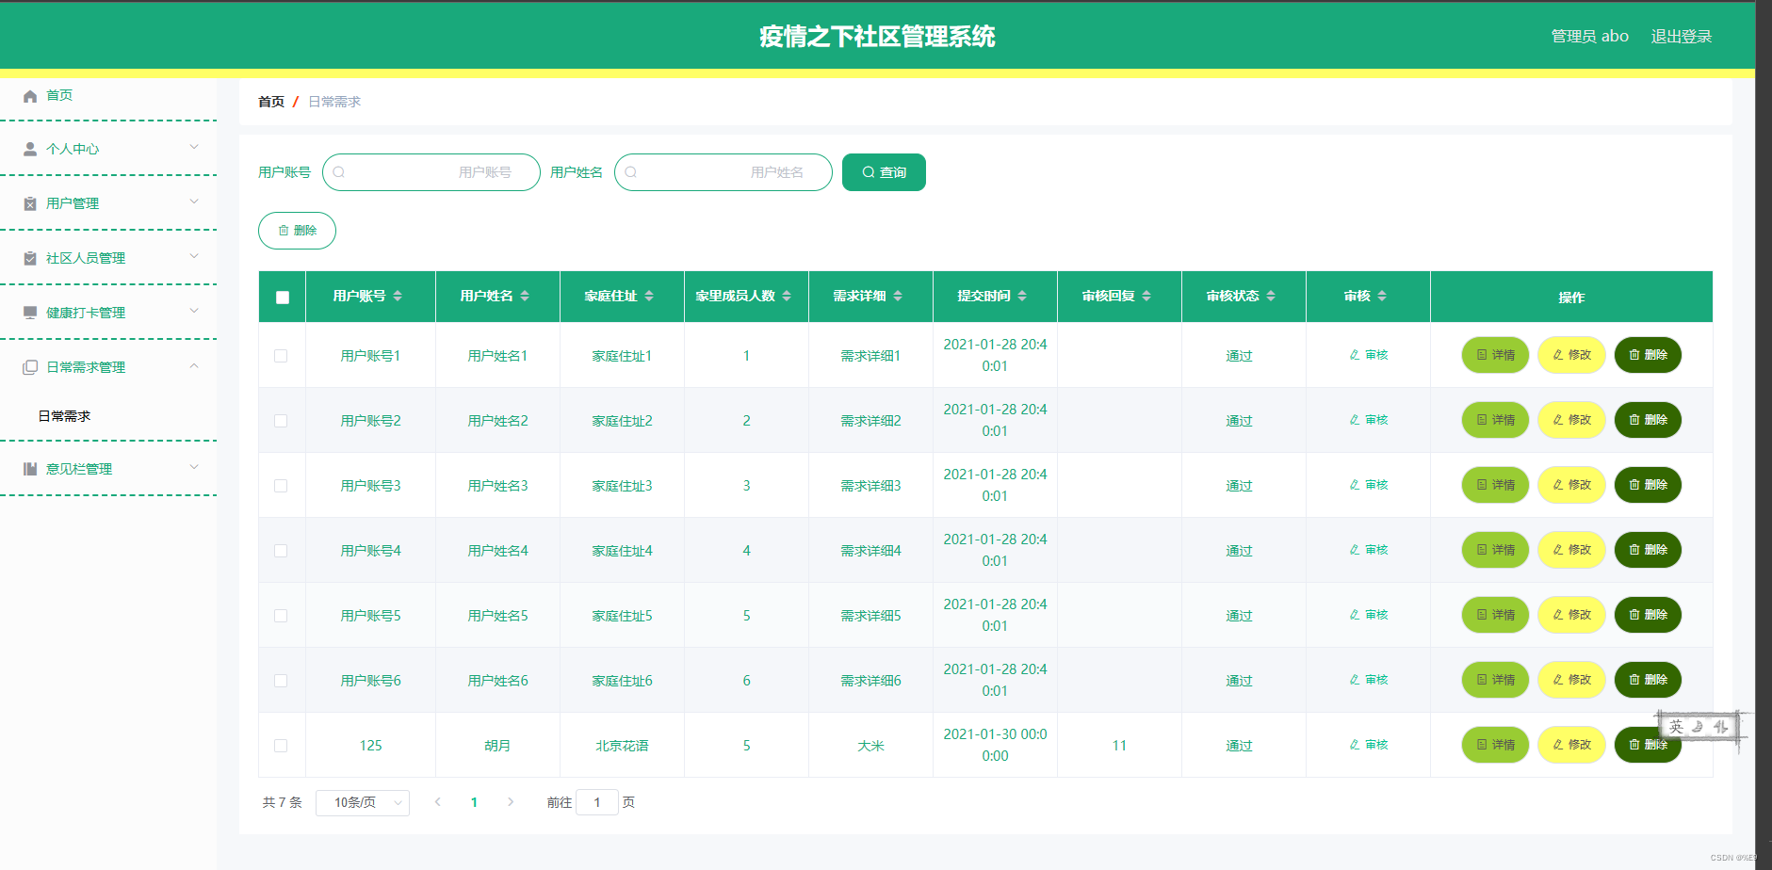Click the 审核 edit icon for row 125

(x=1355, y=745)
